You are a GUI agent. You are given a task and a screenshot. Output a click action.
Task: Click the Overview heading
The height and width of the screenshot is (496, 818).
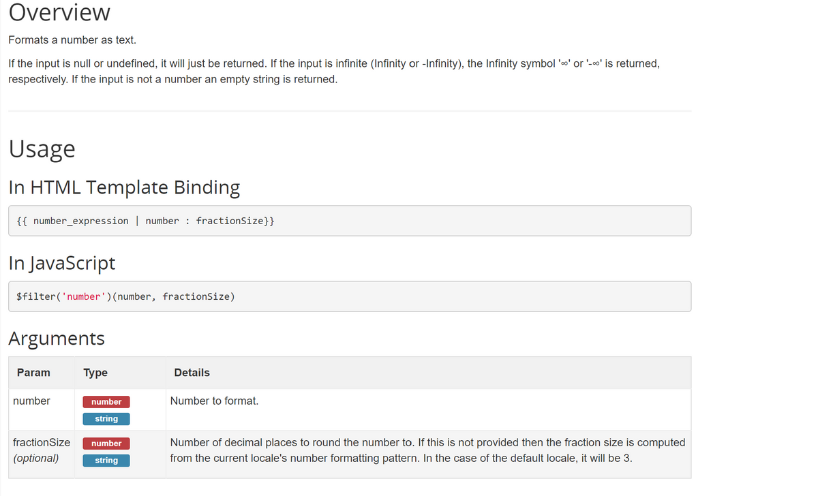(60, 12)
